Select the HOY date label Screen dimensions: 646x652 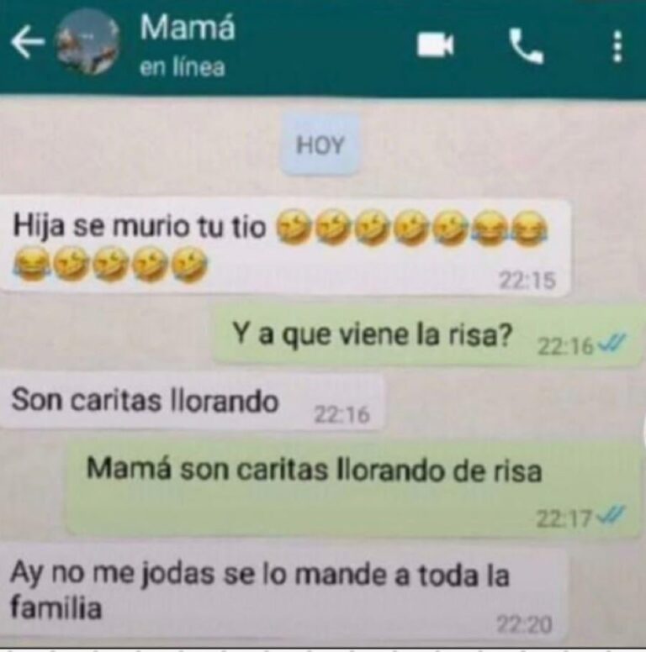point(320,145)
